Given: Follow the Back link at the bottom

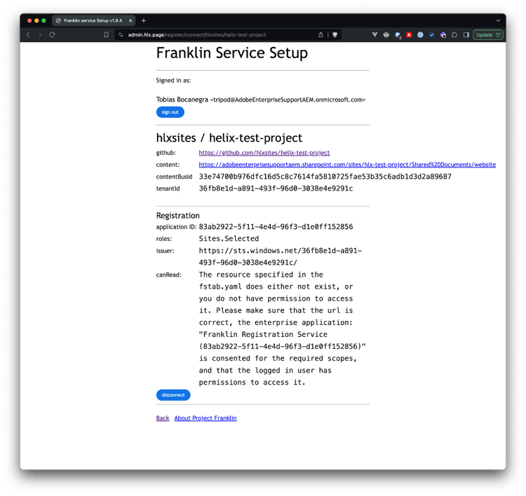Looking at the screenshot, I should click(163, 418).
